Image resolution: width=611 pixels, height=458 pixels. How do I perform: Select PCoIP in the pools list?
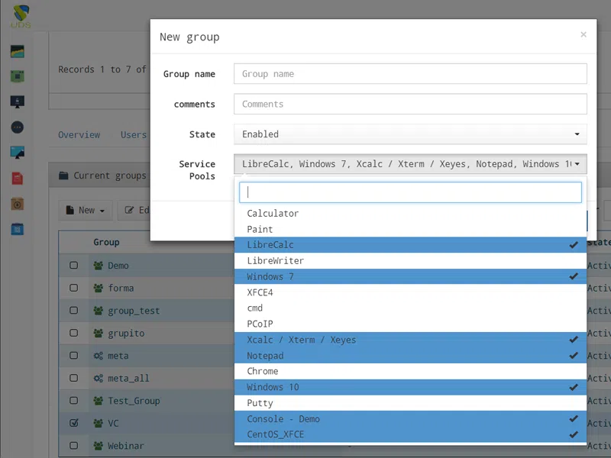410,324
